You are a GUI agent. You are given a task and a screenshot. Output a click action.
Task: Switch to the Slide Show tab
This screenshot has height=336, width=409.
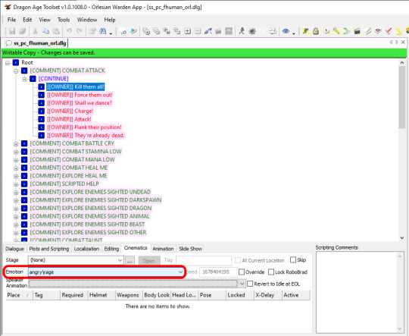pos(190,249)
